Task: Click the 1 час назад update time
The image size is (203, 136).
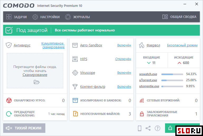Action: (56, 114)
